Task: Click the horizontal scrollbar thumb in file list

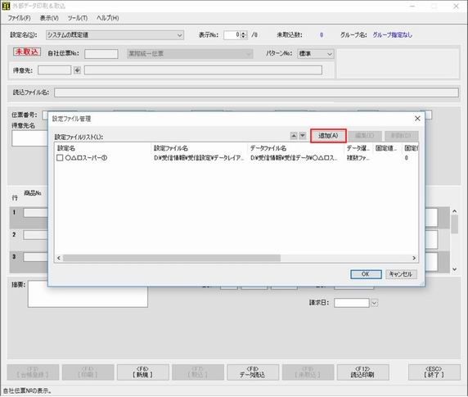Action: click(x=172, y=258)
